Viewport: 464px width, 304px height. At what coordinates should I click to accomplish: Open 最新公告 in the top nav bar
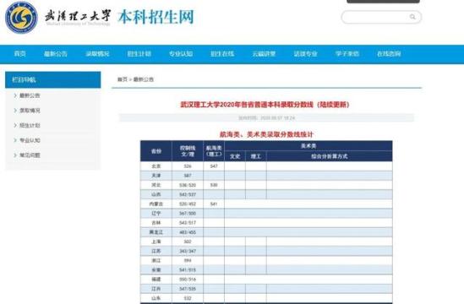point(56,53)
